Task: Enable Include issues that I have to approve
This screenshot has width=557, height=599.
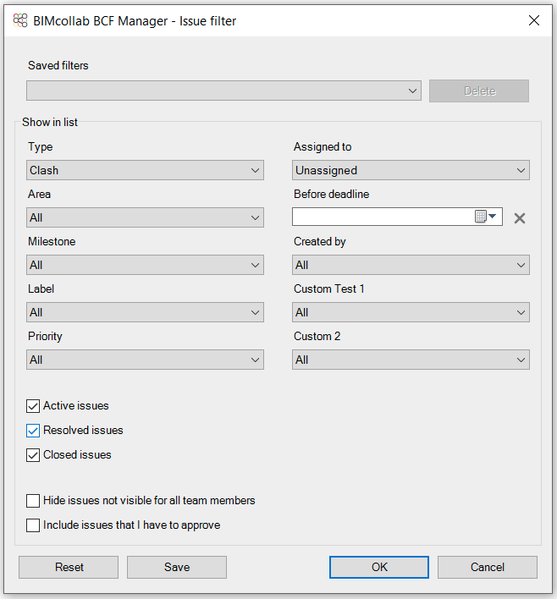Action: point(33,525)
